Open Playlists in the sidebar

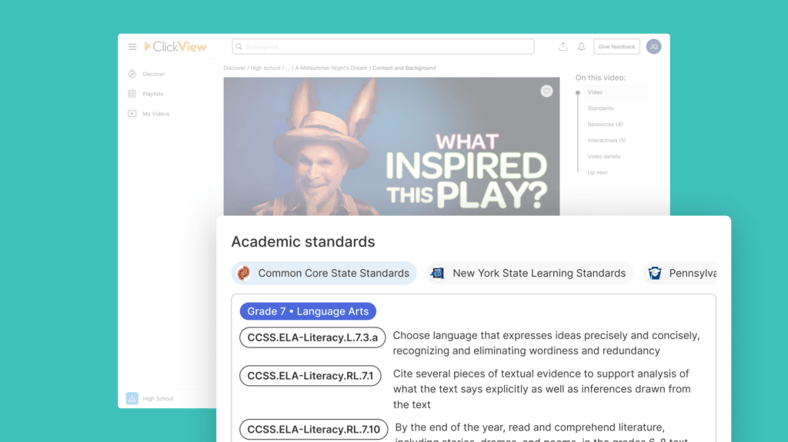153,94
